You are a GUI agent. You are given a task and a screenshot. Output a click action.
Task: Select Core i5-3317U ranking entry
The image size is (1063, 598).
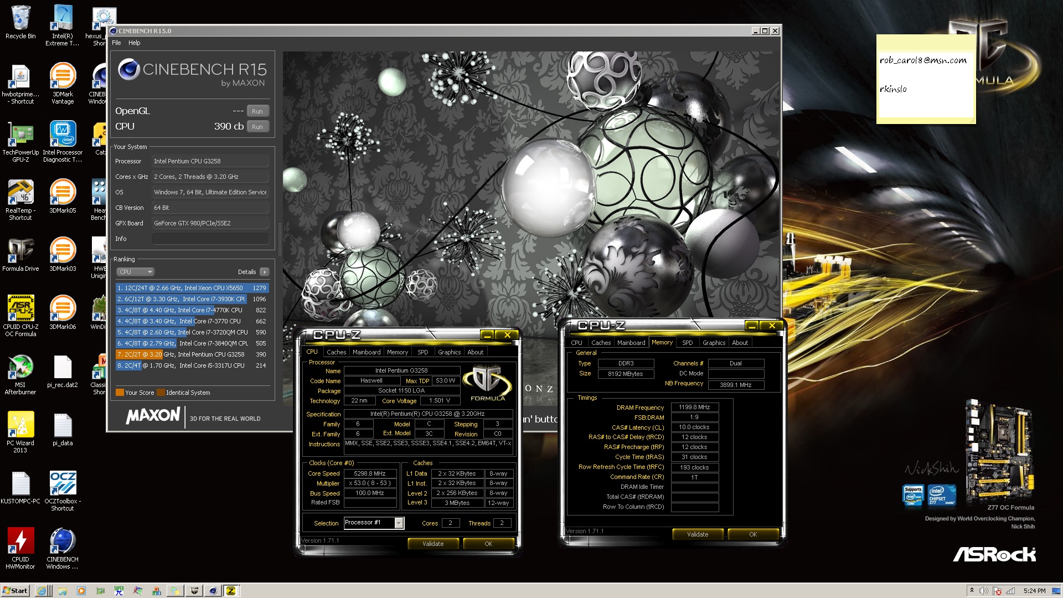click(192, 365)
